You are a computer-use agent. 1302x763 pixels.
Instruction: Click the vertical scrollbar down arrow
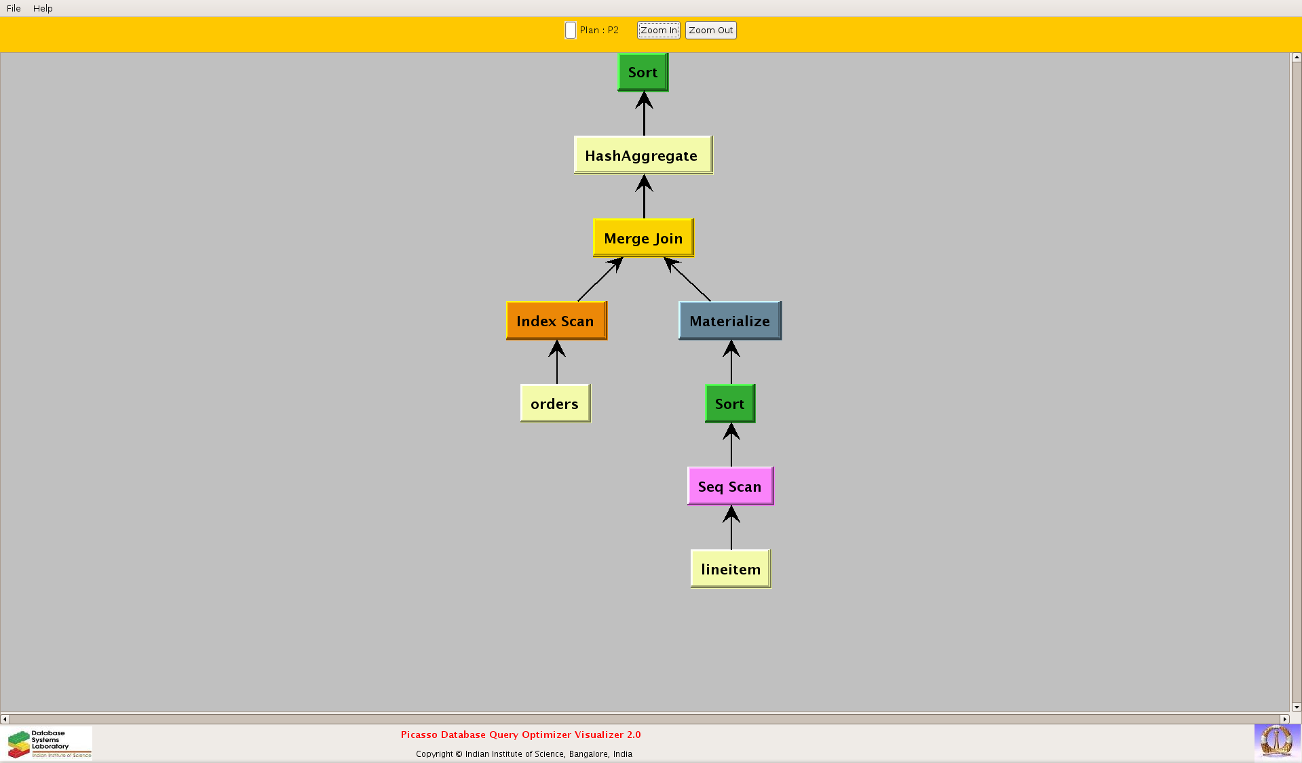point(1296,707)
